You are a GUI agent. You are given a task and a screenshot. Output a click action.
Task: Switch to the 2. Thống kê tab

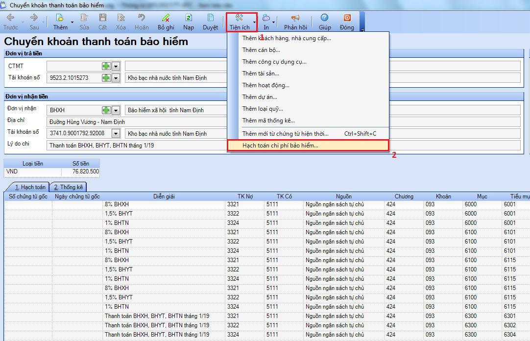point(68,187)
